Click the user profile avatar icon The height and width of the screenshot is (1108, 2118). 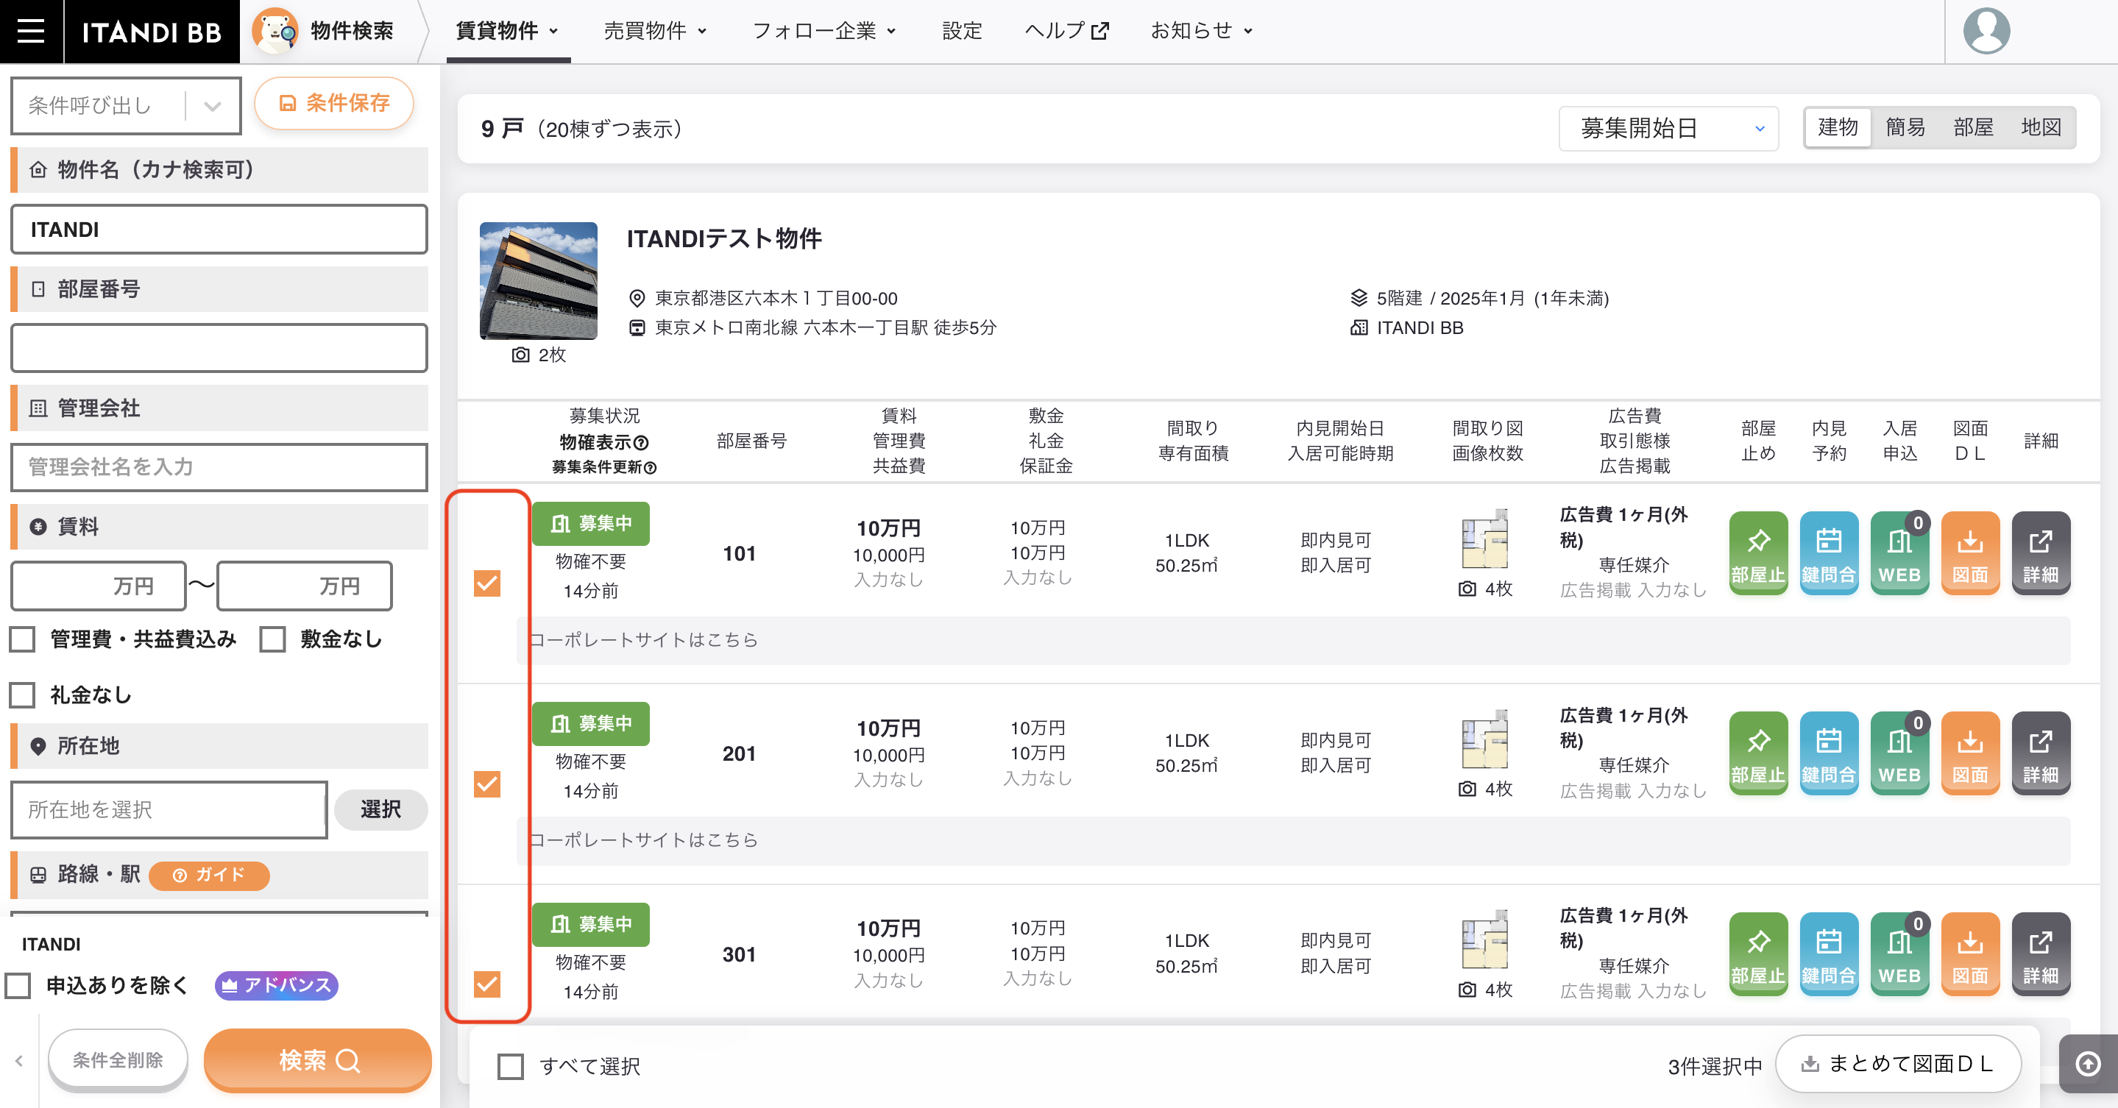point(1986,31)
